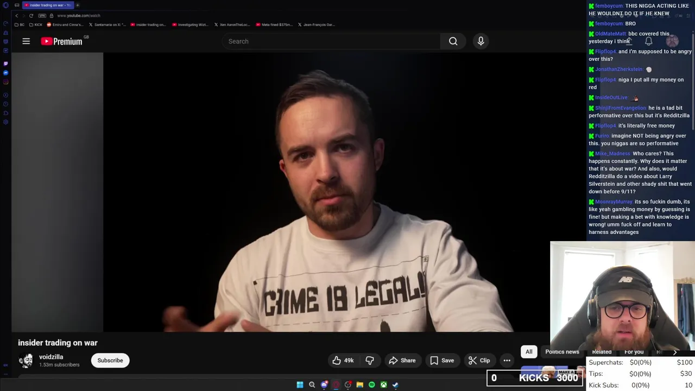Subscribe to voidzilla channel
This screenshot has height=391, width=695.
click(x=110, y=361)
